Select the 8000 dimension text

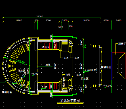(48, 20)
